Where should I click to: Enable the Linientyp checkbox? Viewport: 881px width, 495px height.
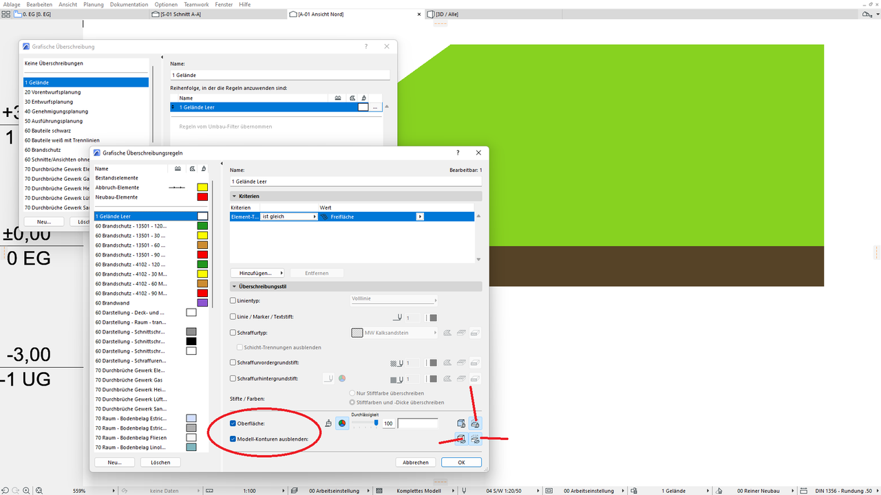click(x=233, y=299)
